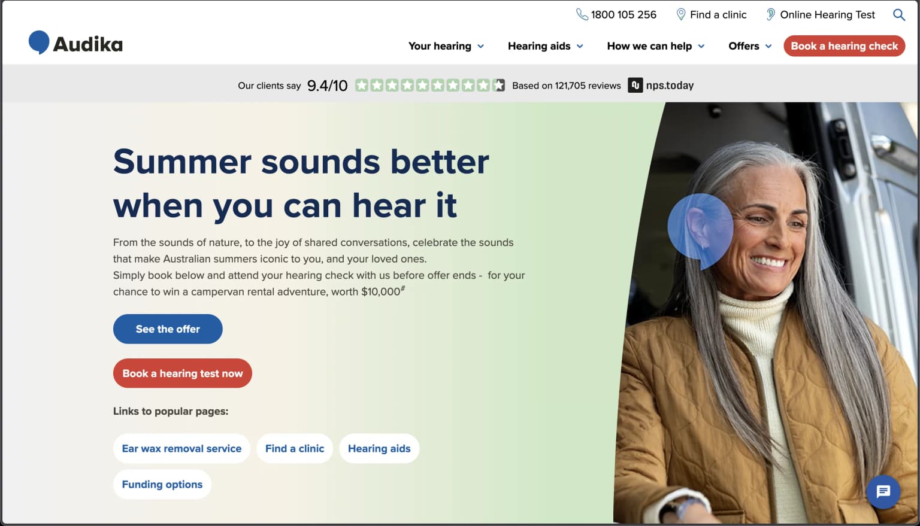920x526 pixels.
Task: Click Book a hearing test now
Action: 183,373
